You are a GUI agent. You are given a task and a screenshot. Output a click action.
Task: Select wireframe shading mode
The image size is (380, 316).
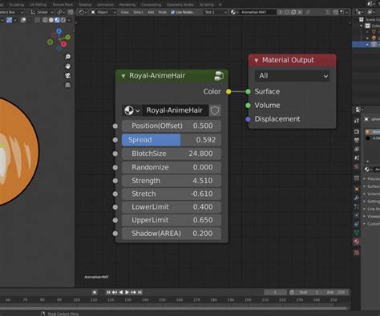(45, 20)
